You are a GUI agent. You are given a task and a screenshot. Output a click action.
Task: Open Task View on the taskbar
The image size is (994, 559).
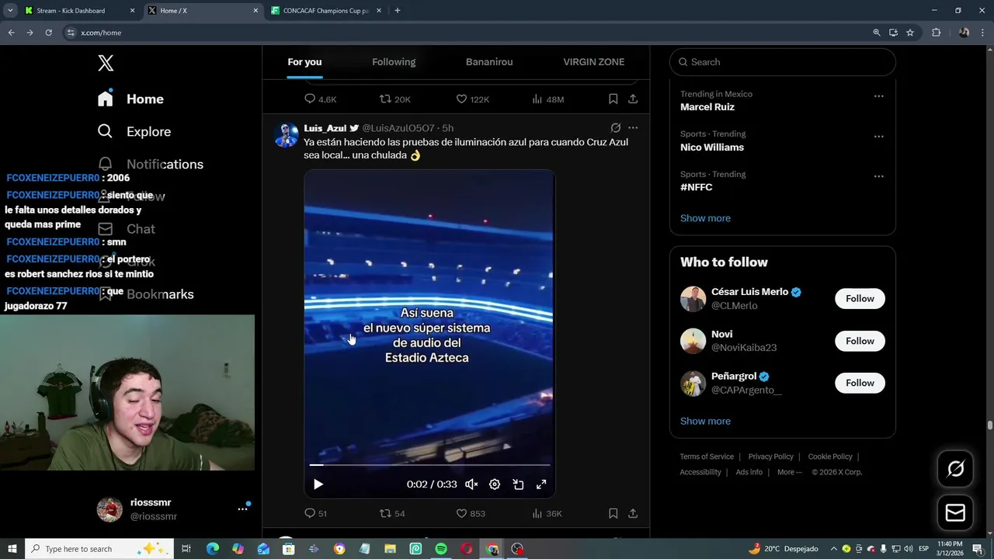pyautogui.click(x=186, y=549)
